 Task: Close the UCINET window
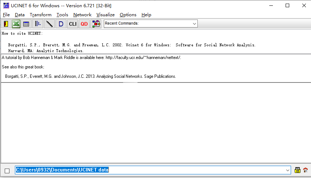coord(304,5)
